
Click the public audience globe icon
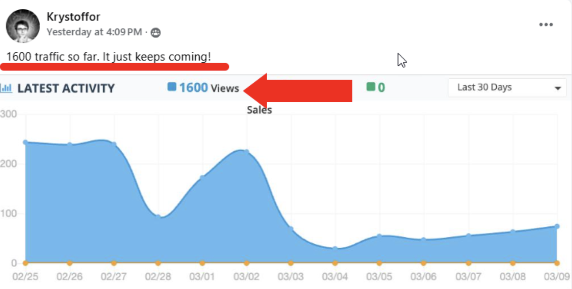coord(156,32)
